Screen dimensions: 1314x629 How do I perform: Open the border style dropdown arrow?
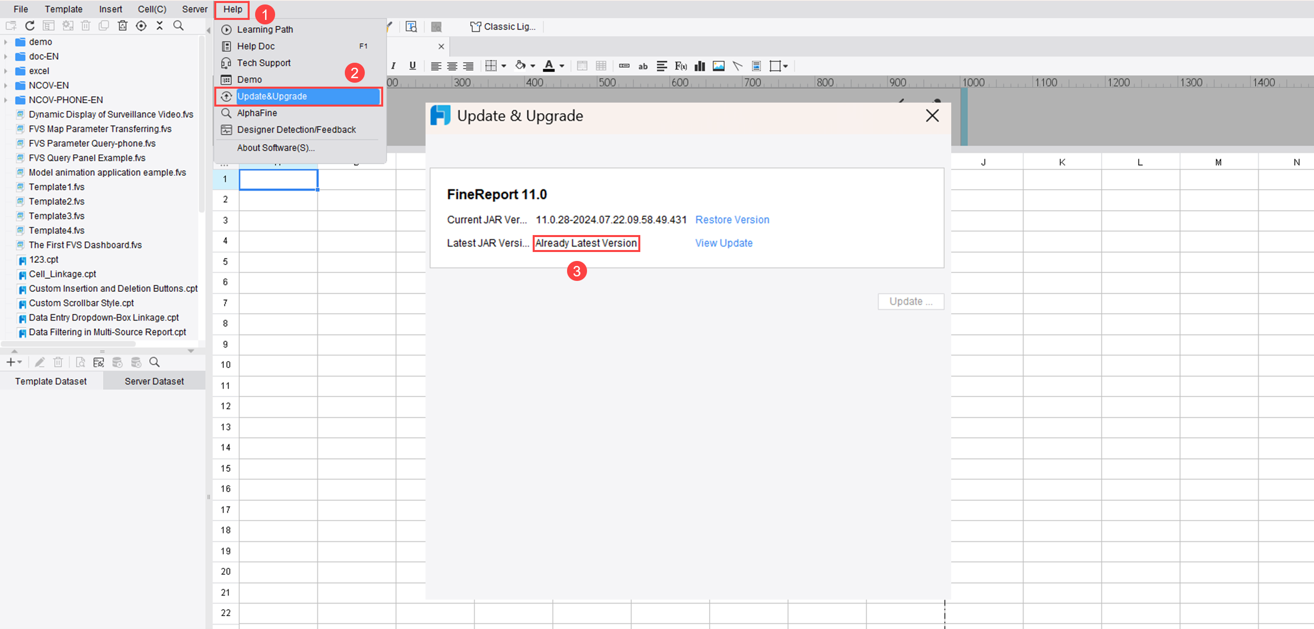(504, 66)
